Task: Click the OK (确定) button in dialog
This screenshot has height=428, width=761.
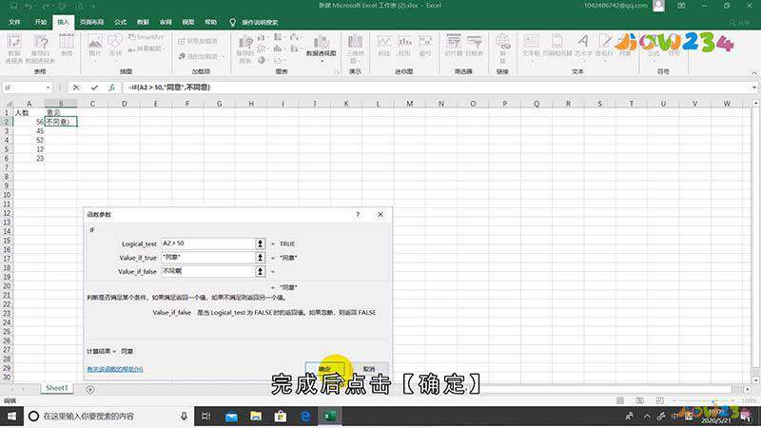Action: point(325,369)
